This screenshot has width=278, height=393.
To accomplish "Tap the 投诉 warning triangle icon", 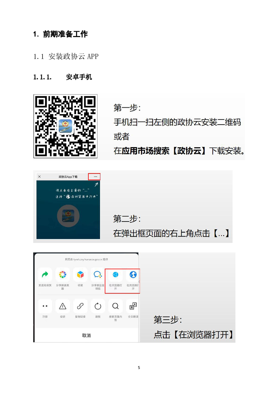I will click(x=62, y=306).
